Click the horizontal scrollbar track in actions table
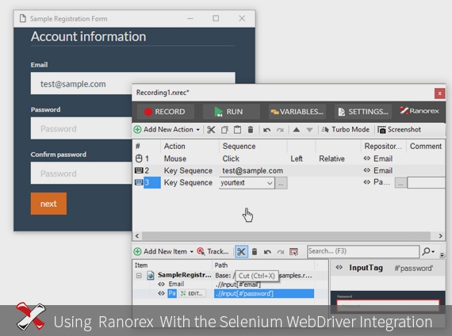 coord(286,236)
